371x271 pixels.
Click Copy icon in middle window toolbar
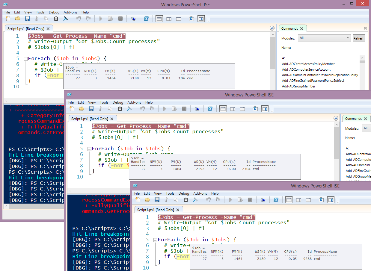[110, 109]
